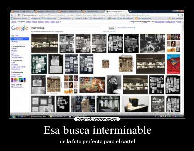Switch to the second Blogger browser tab
194x151 pixels.
(46, 12)
